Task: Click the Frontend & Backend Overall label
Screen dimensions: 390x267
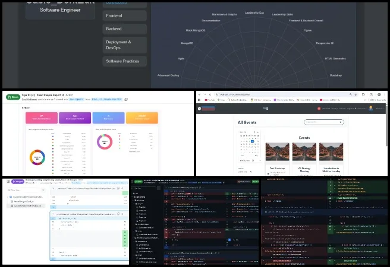Action: coord(306,21)
